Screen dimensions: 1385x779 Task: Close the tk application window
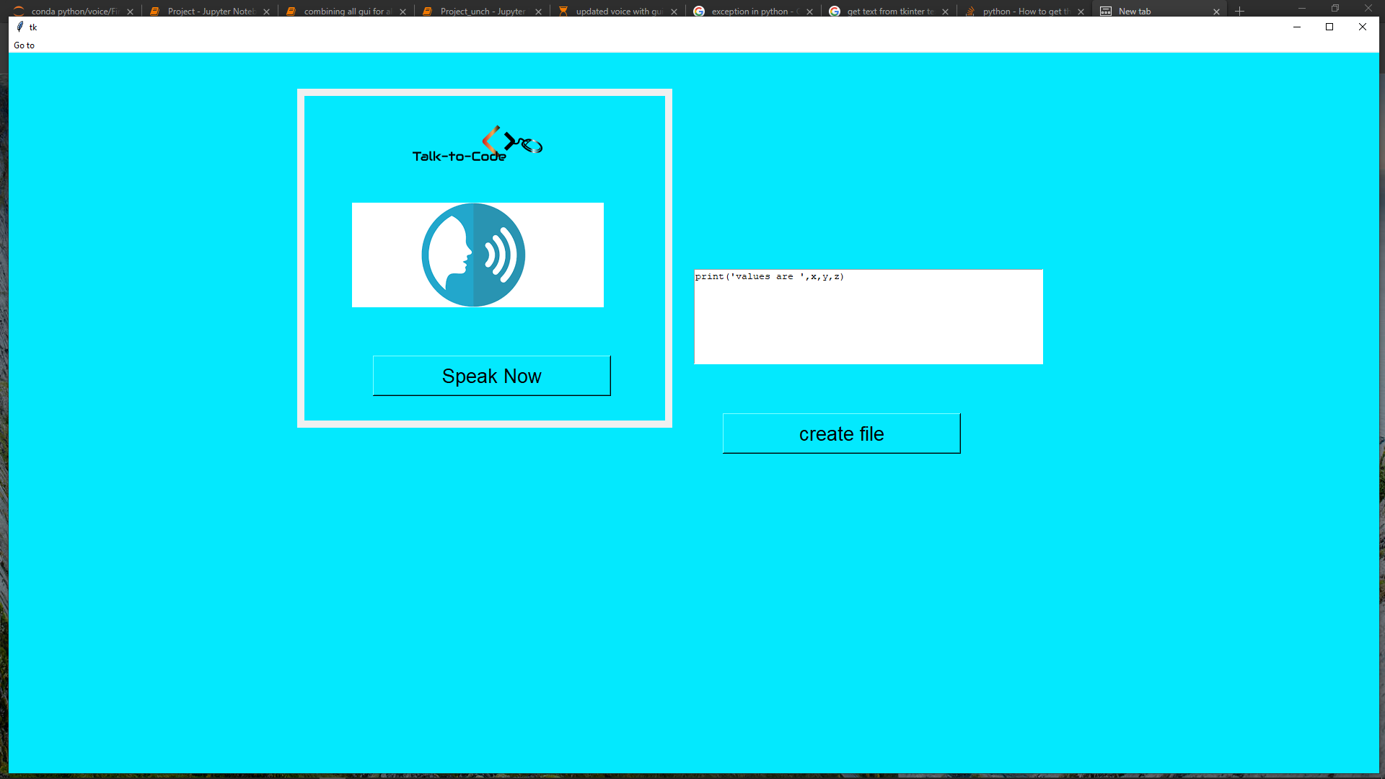(x=1362, y=27)
